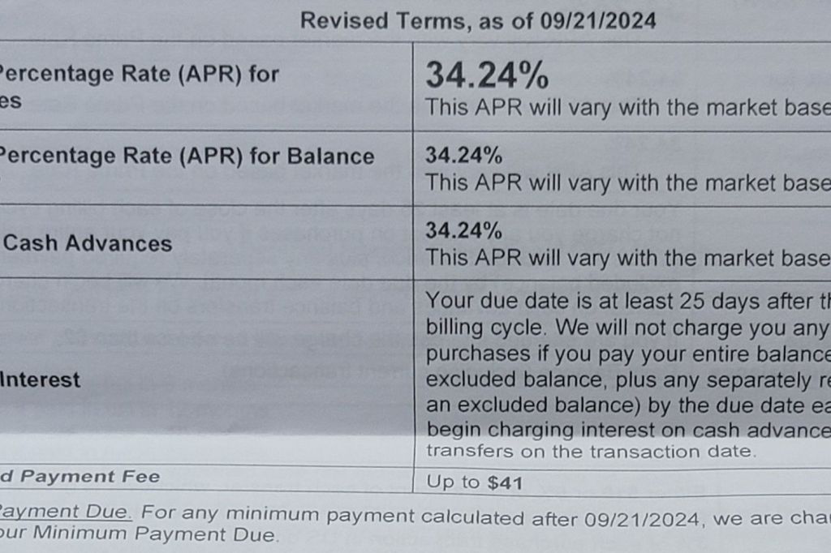This screenshot has height=553, width=831.
Task: Click the underlined "Payment Due." text
Action: pos(65,513)
